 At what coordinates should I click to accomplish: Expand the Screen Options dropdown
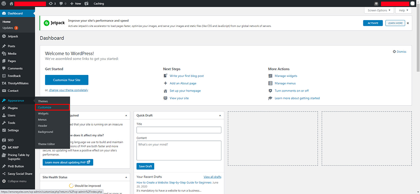(379, 10)
